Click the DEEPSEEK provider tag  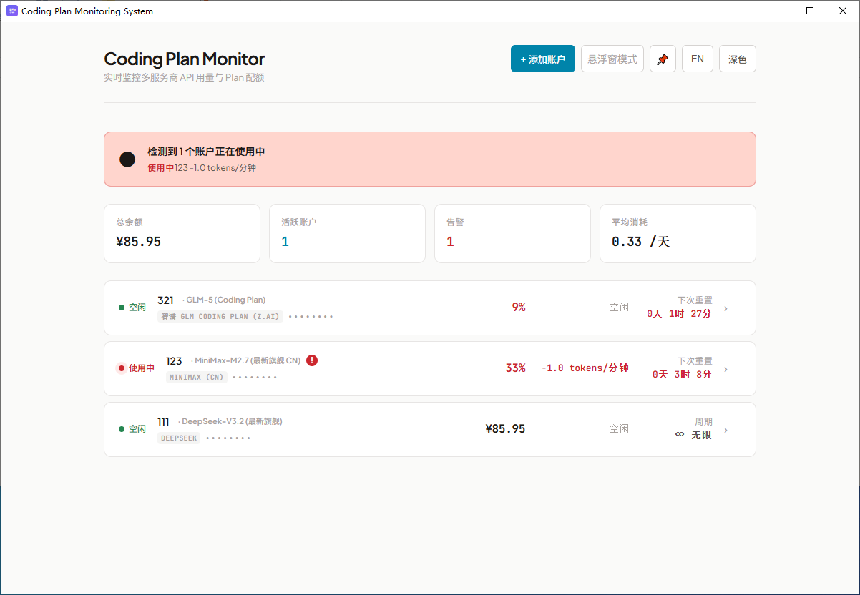pos(179,438)
